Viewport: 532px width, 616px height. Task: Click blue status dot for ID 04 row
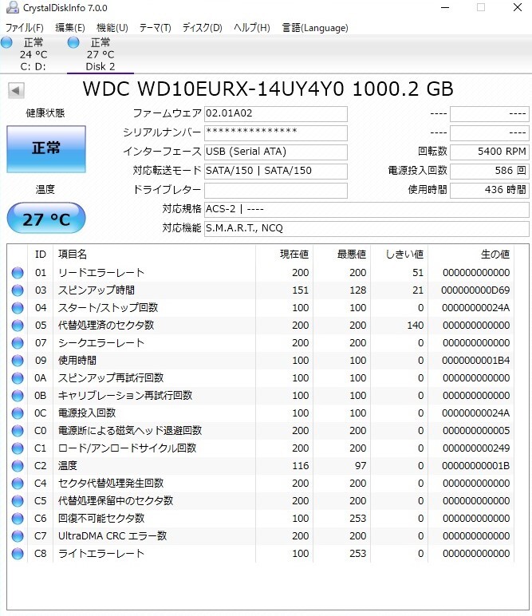coord(18,308)
